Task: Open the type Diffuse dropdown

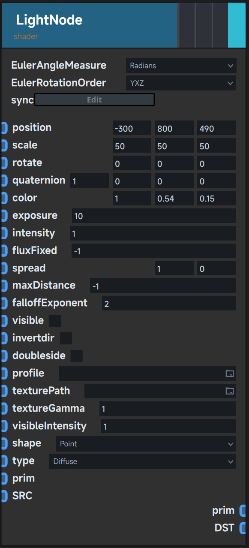Action: pos(142,461)
